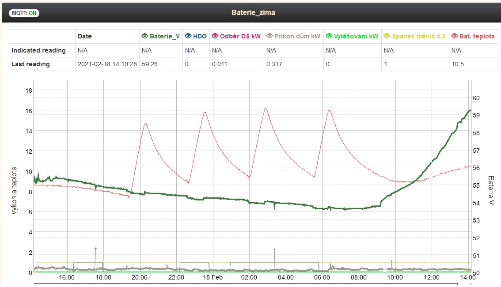The width and height of the screenshot is (501, 287).
Task: Click the Baterie V right axis title
Action: pyautogui.click(x=491, y=190)
